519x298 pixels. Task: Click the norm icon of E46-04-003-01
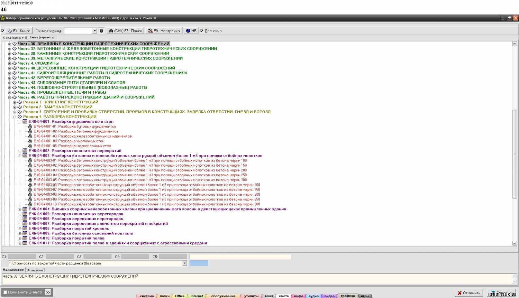(30, 160)
